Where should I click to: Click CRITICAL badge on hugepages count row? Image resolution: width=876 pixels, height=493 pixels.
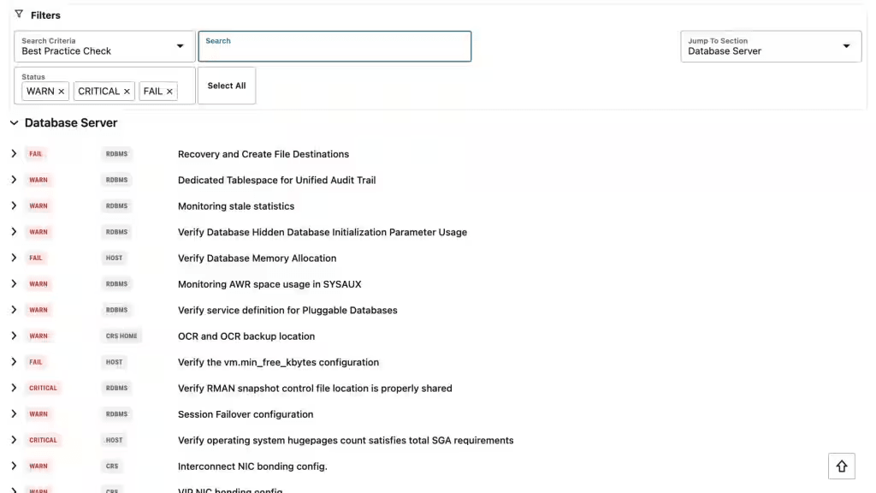point(43,440)
